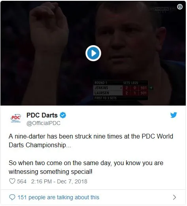Click the video scoreboard overlay
This screenshot has width=187, height=206.
click(121, 90)
